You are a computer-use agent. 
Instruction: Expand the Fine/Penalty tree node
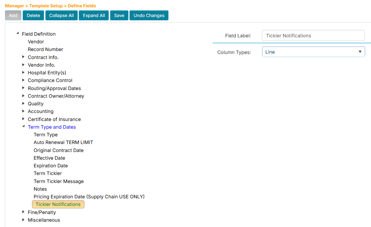coord(23,212)
